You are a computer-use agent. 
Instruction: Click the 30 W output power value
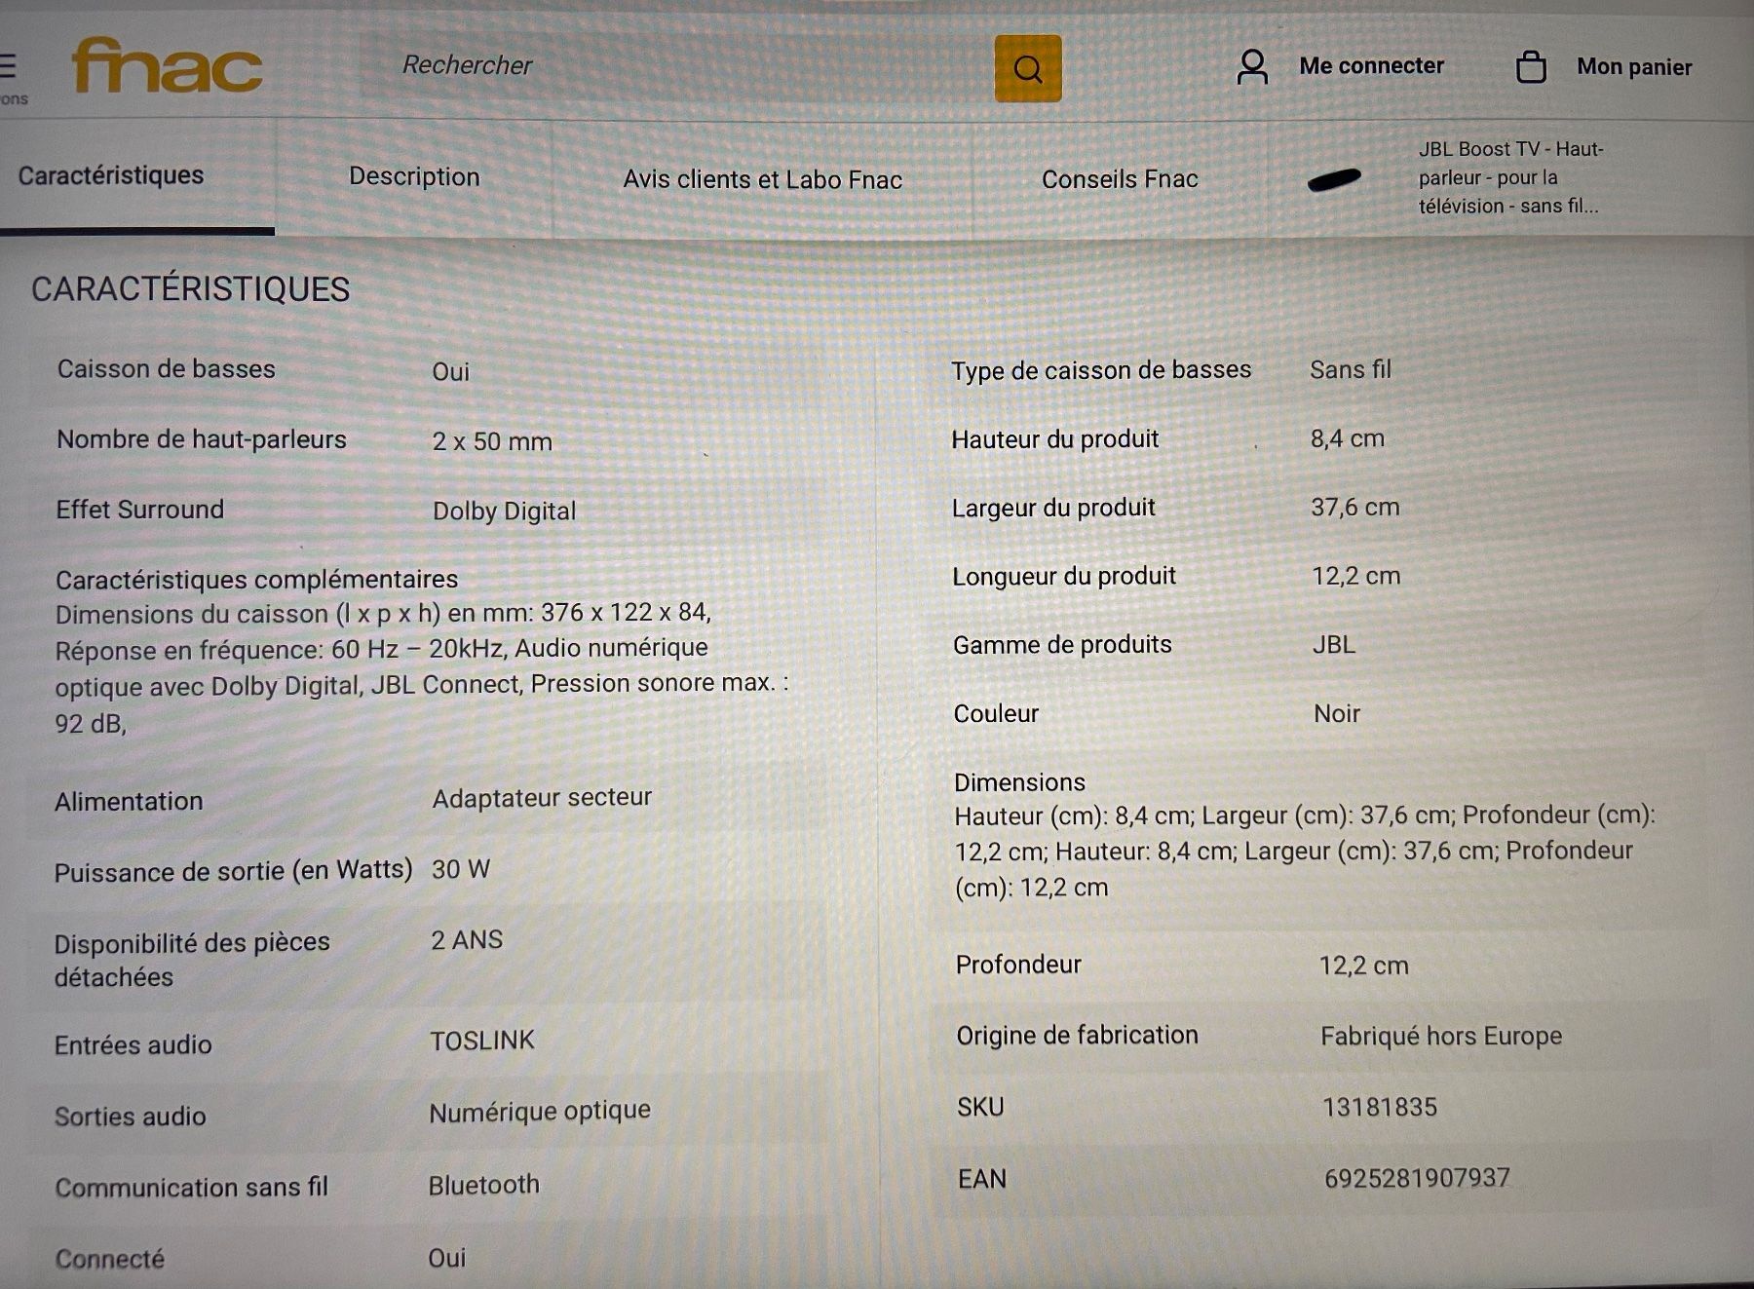pos(461,869)
